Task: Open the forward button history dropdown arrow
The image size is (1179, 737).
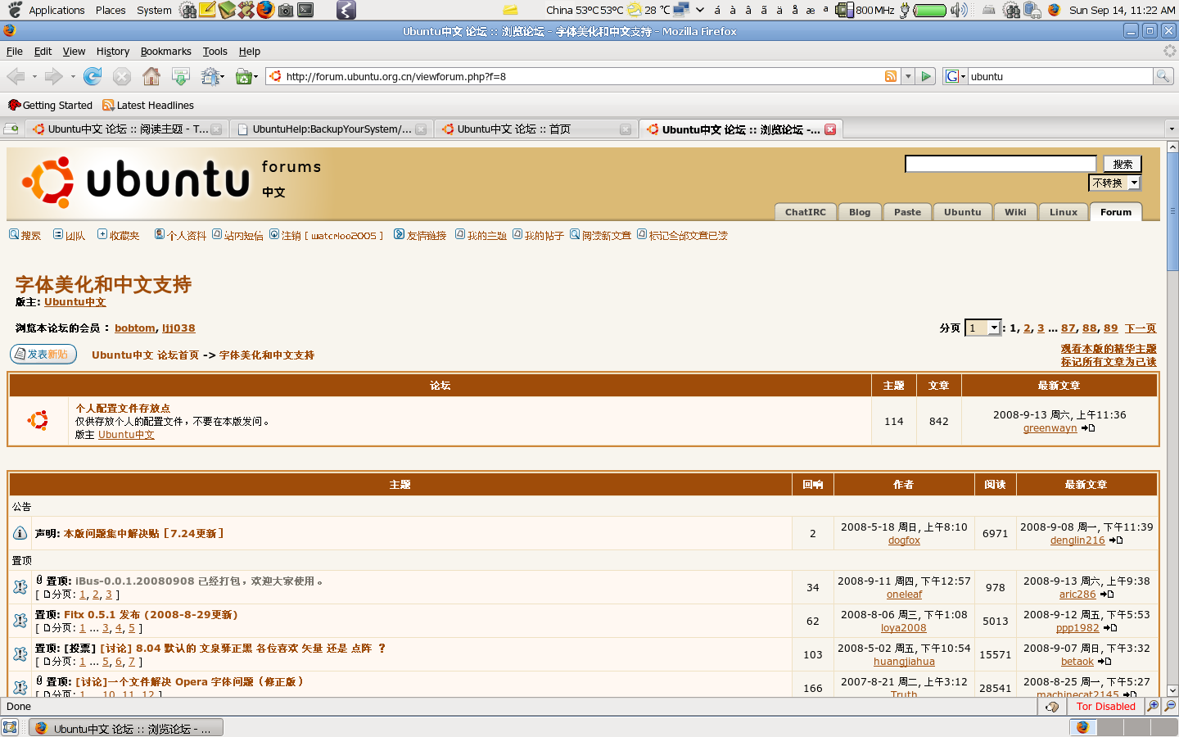Action: 73,76
